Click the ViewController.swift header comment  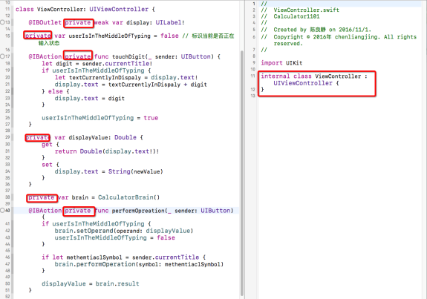(x=307, y=10)
